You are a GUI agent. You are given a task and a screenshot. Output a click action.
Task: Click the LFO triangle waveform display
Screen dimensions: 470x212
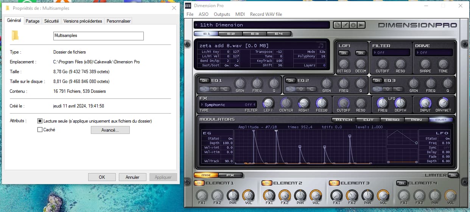click(x=402, y=138)
